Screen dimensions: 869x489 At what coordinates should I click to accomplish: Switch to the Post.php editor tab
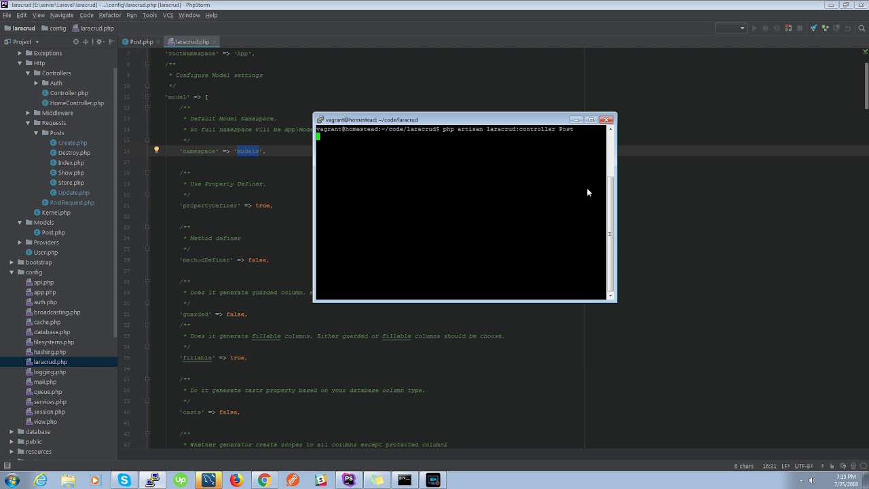click(x=141, y=42)
